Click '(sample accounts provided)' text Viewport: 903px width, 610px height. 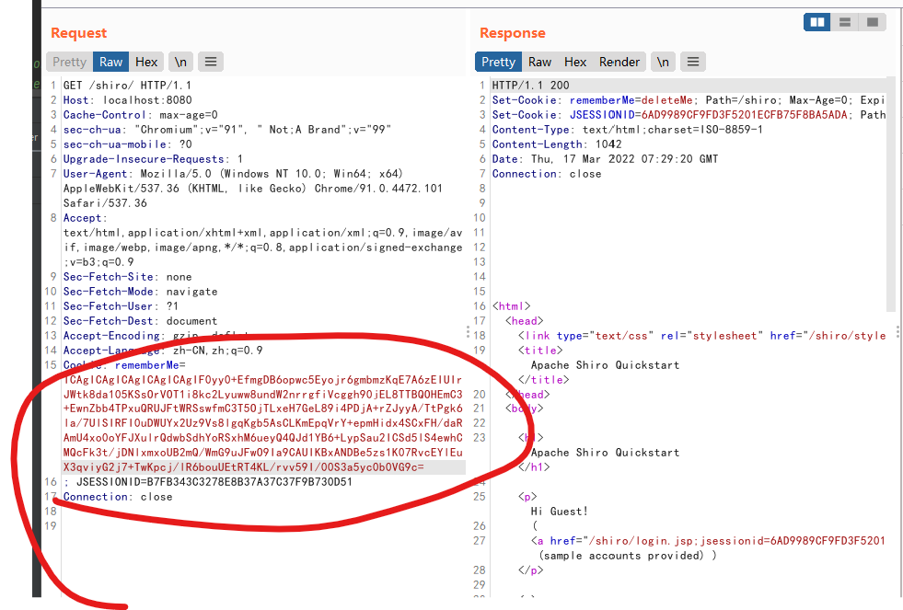click(621, 556)
